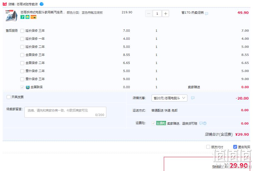
Task: Check 延长保修 三年 service option
Action: pyautogui.click(x=22, y=31)
